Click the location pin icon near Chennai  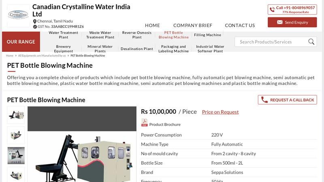35,21
